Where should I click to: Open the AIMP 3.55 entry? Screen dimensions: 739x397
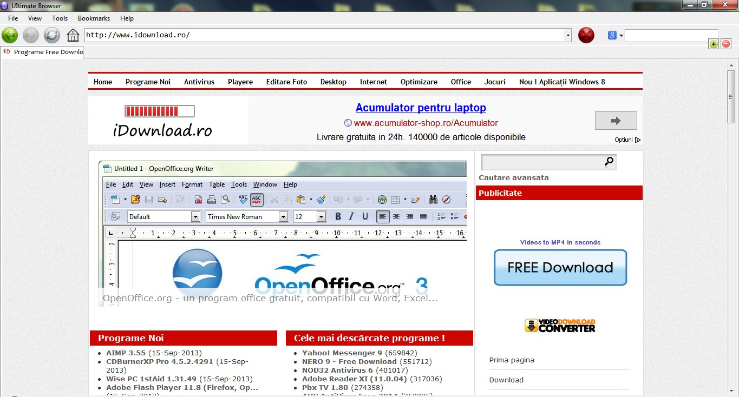click(x=126, y=353)
